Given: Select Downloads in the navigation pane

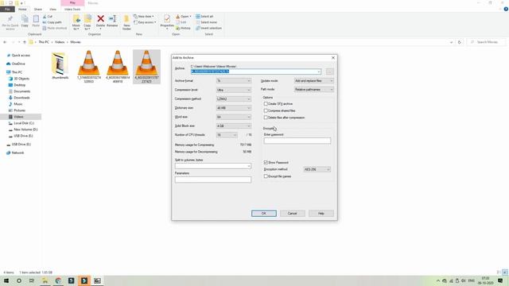Looking at the screenshot, I should tap(21, 98).
